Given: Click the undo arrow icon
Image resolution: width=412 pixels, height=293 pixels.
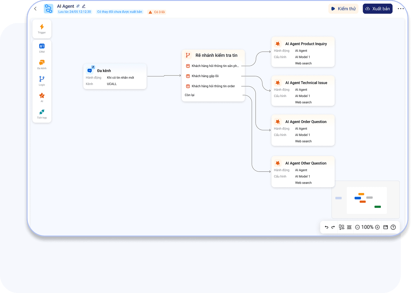Looking at the screenshot, I should coord(326,227).
